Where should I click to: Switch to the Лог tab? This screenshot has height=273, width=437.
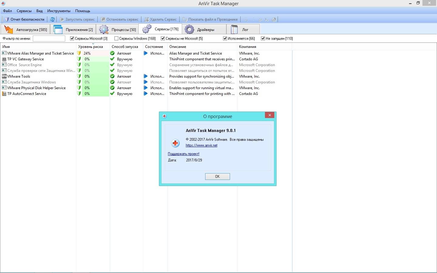tap(243, 29)
